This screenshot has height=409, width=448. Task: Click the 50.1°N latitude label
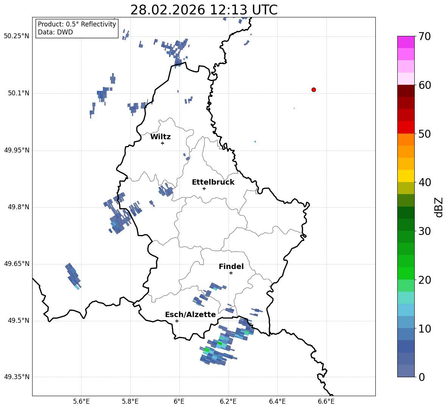[19, 93]
